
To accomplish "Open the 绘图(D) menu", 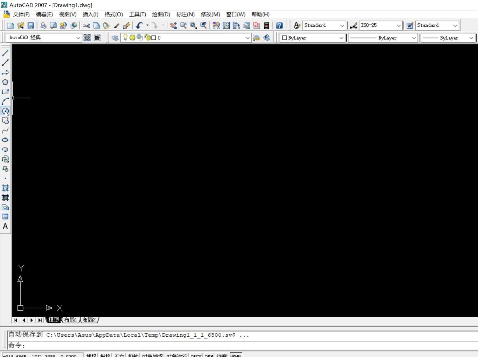I will (x=161, y=14).
